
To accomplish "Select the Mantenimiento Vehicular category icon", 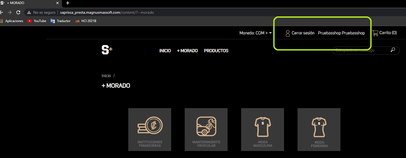I will [x=206, y=126].
